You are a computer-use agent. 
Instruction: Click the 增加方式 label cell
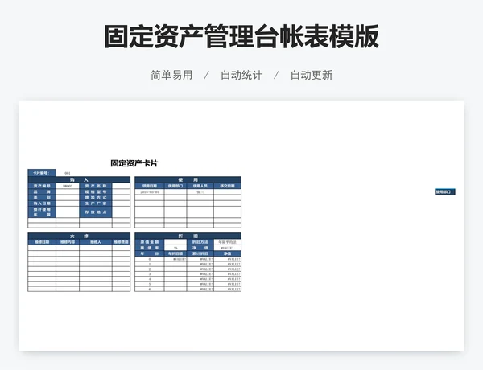pyautogui.click(x=96, y=198)
